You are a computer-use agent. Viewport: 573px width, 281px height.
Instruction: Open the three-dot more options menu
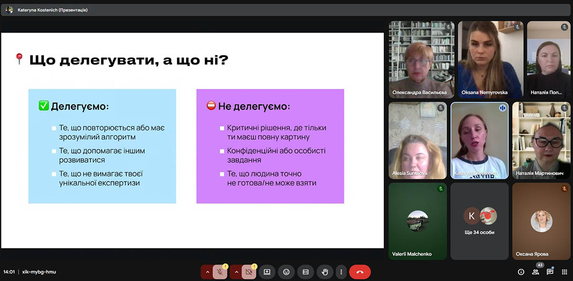click(x=341, y=272)
